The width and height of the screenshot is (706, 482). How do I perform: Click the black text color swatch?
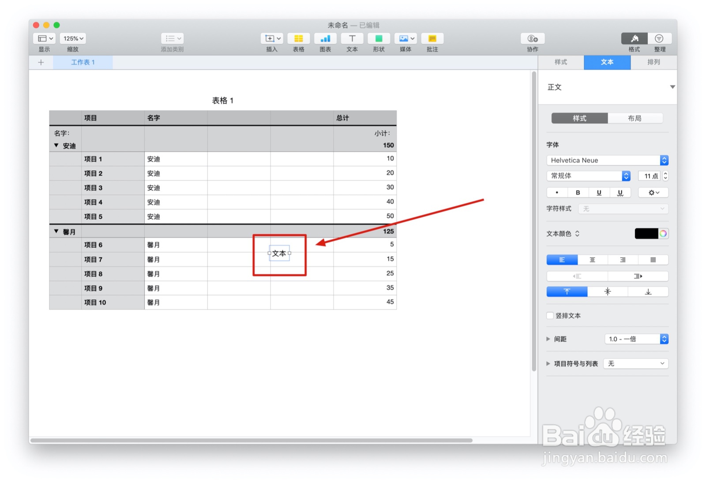tap(646, 234)
